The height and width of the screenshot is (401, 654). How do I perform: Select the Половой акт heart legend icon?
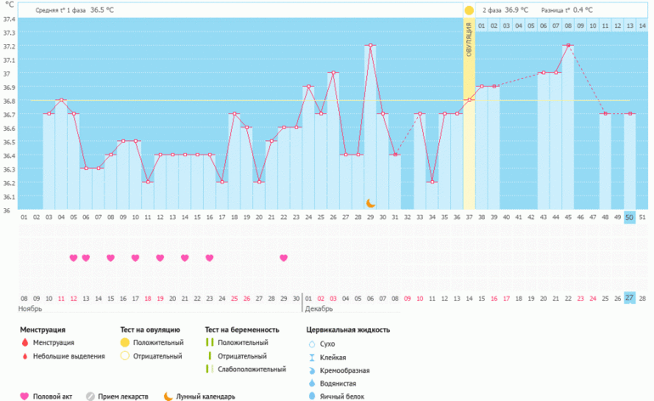[24, 396]
